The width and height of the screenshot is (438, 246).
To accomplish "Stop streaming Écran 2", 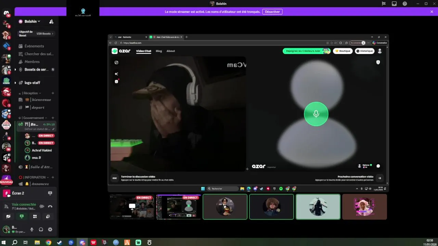I will 50,193.
